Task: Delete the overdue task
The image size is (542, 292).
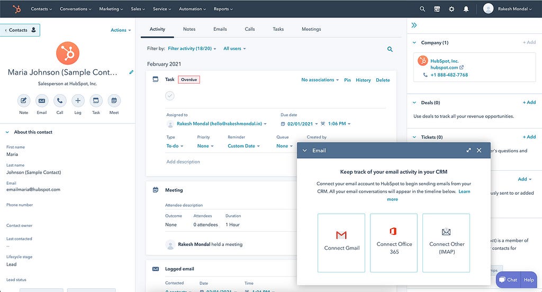Action: point(383,80)
